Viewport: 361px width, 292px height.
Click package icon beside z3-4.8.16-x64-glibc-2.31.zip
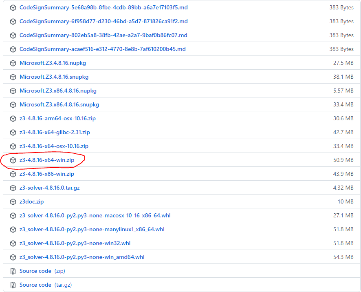click(13, 132)
